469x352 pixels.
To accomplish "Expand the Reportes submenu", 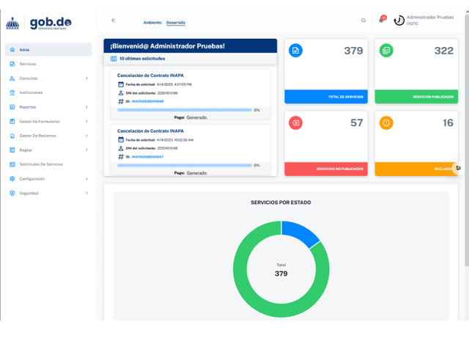I will point(86,107).
